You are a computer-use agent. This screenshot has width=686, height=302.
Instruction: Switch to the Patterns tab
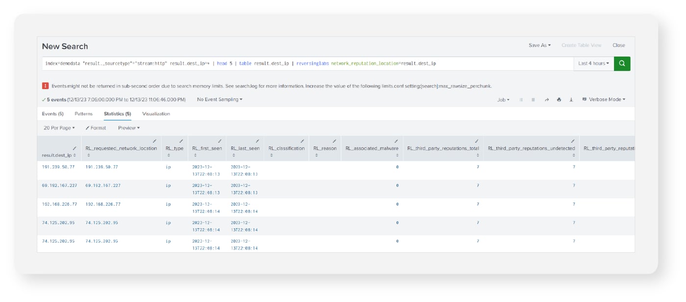click(x=84, y=114)
